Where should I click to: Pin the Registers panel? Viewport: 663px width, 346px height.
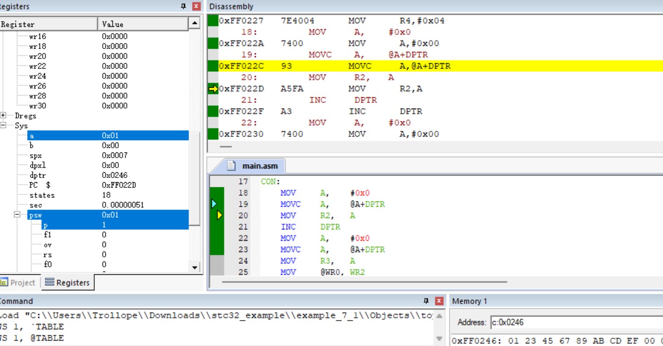pyautogui.click(x=184, y=7)
